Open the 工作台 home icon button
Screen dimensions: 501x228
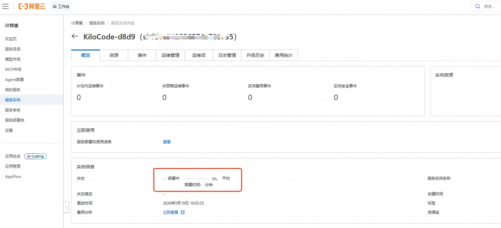point(61,6)
